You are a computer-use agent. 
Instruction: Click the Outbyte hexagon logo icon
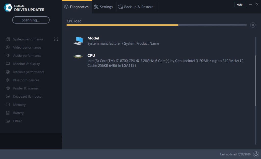click(x=8, y=8)
